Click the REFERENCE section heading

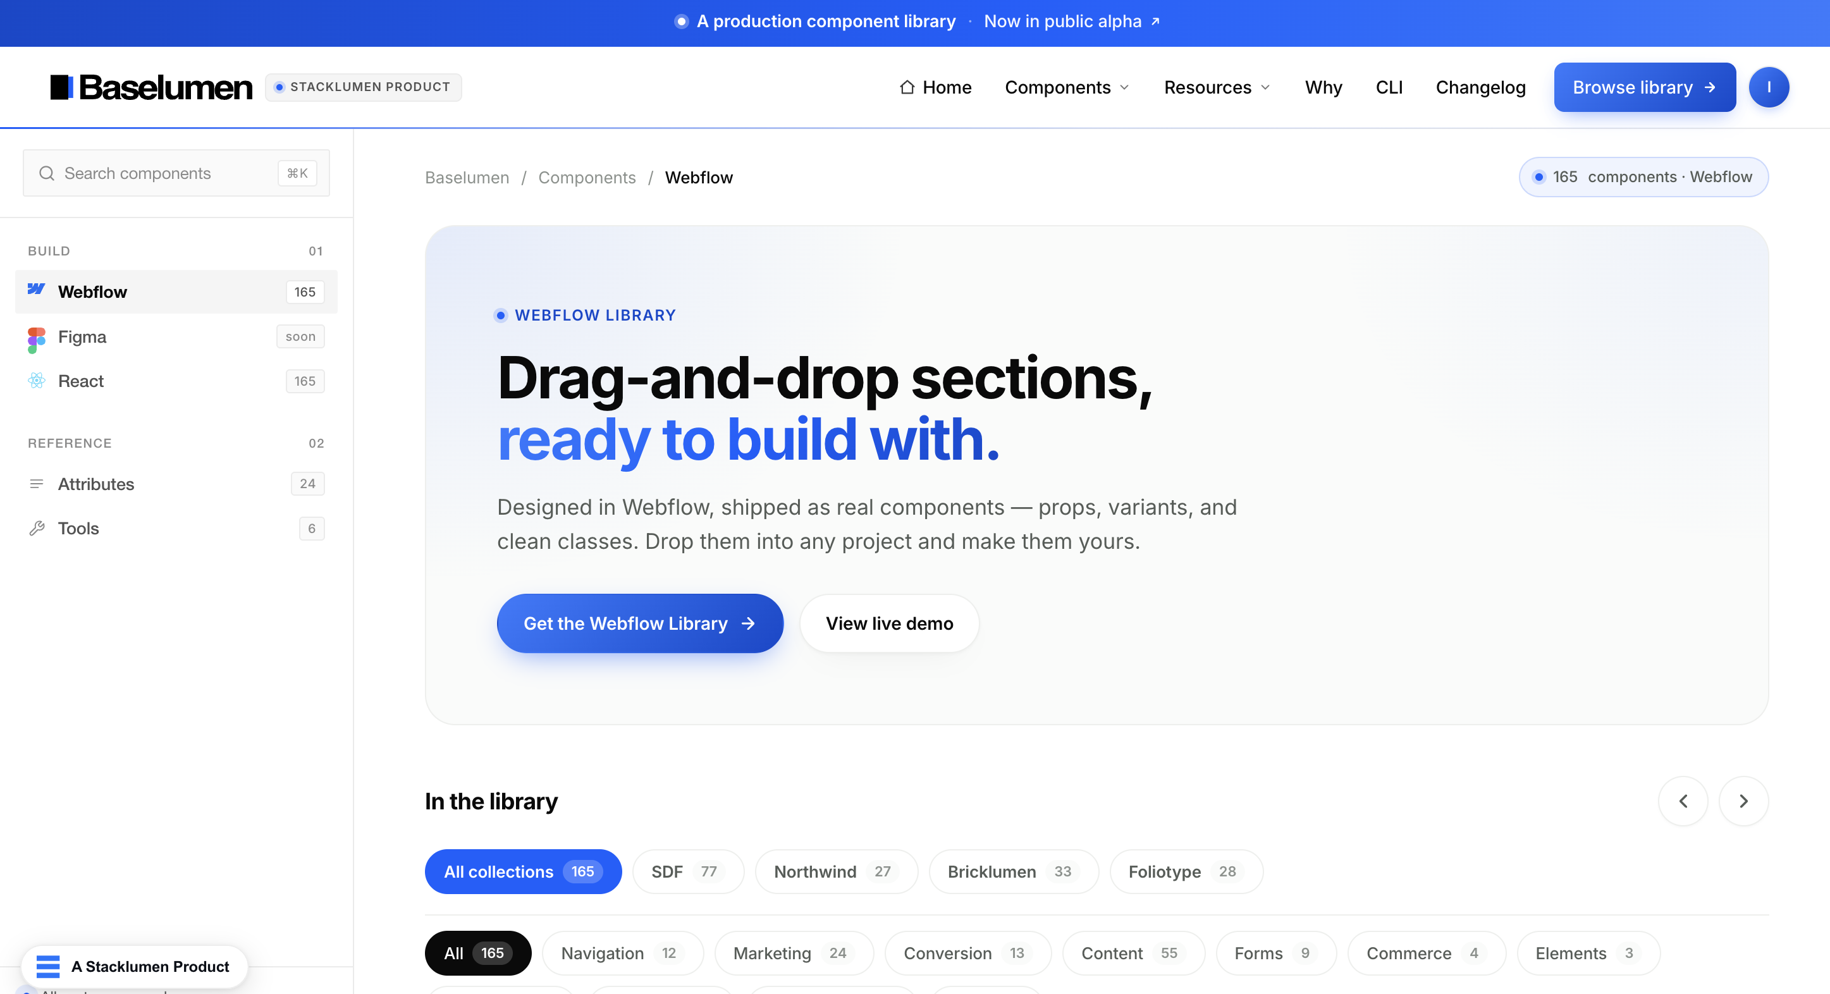pos(70,443)
